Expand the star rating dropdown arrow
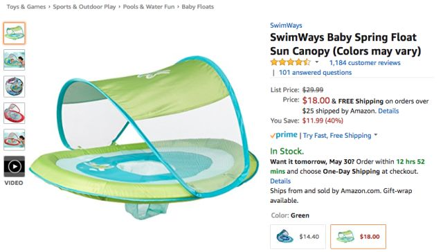 317,62
